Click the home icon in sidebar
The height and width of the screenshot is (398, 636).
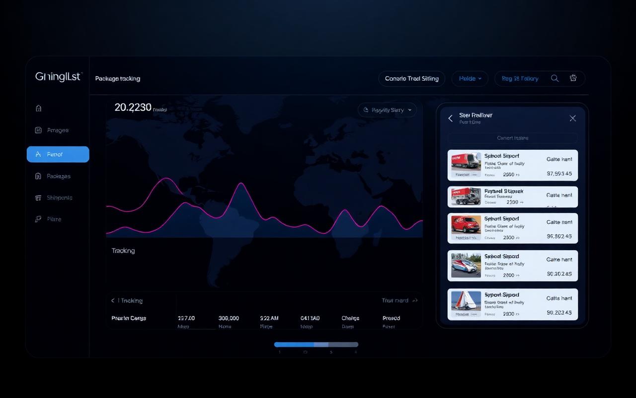39,108
